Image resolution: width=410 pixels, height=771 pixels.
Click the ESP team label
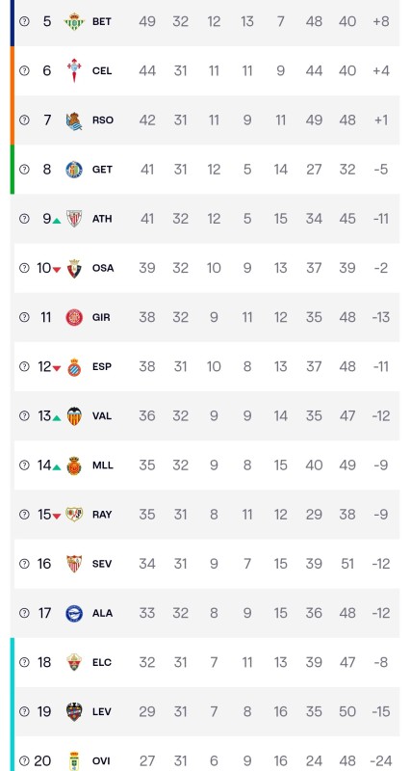point(102,367)
